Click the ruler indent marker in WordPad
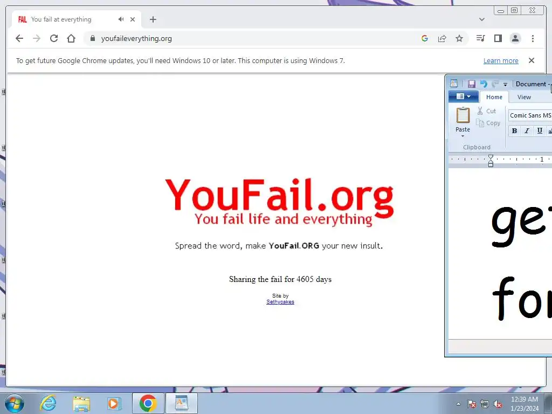The height and width of the screenshot is (414, 552). coord(491,161)
